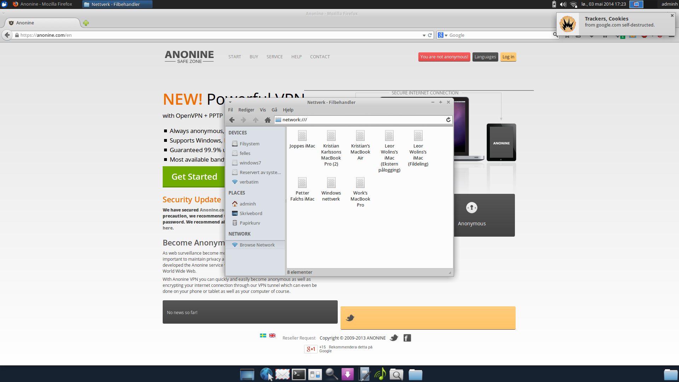Screen dimensions: 679x382
Task: Open SERVICE on the Anonine site
Action: point(274,57)
